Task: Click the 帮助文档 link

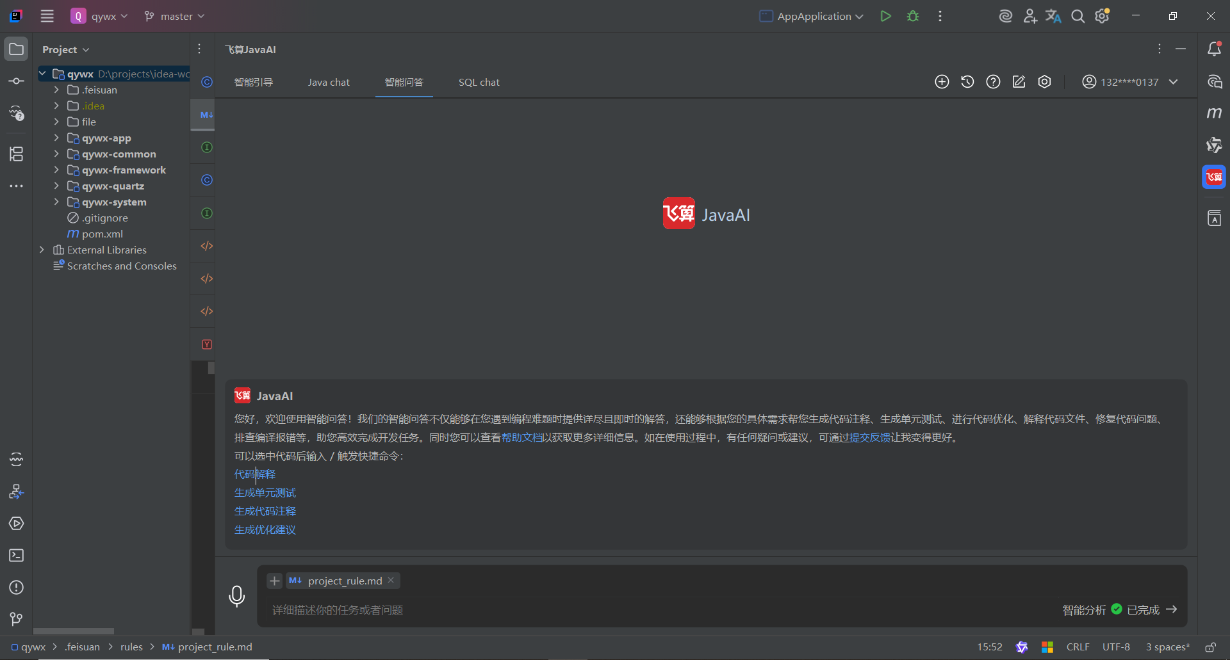Action: [x=521, y=437]
